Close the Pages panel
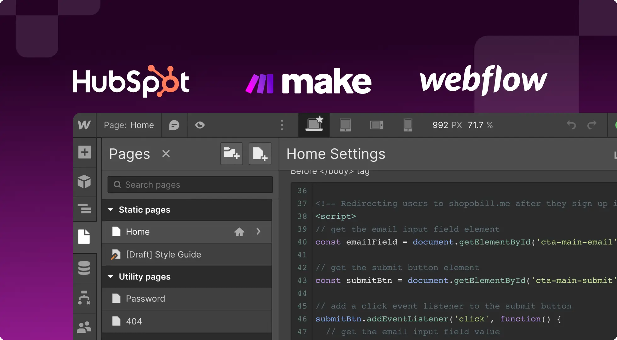617x340 pixels. coord(166,154)
